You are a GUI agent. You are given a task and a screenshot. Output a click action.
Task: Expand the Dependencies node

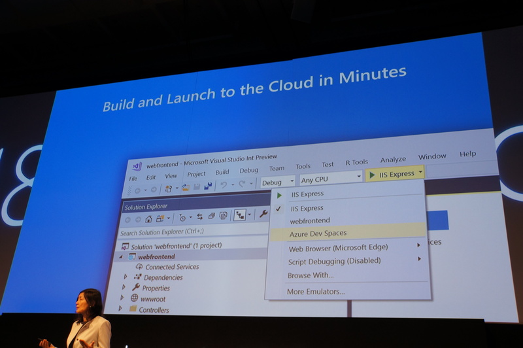pos(126,277)
